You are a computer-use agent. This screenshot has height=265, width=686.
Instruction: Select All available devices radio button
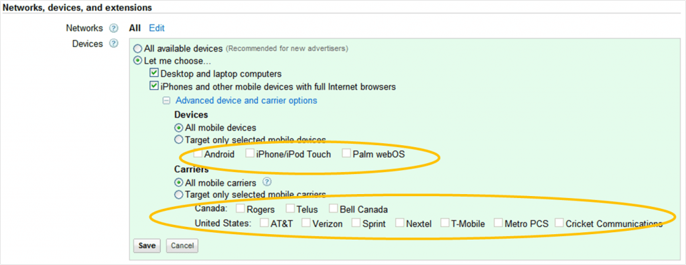(138, 49)
